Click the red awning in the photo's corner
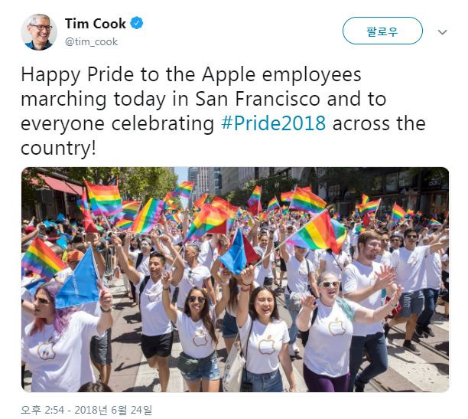Screen dimensions: 468x419 (61, 184)
